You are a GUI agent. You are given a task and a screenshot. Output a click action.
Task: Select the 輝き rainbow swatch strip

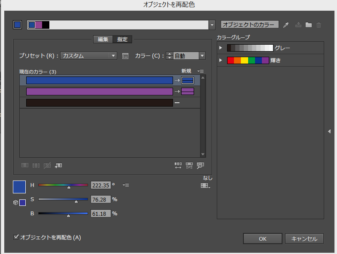(248, 60)
